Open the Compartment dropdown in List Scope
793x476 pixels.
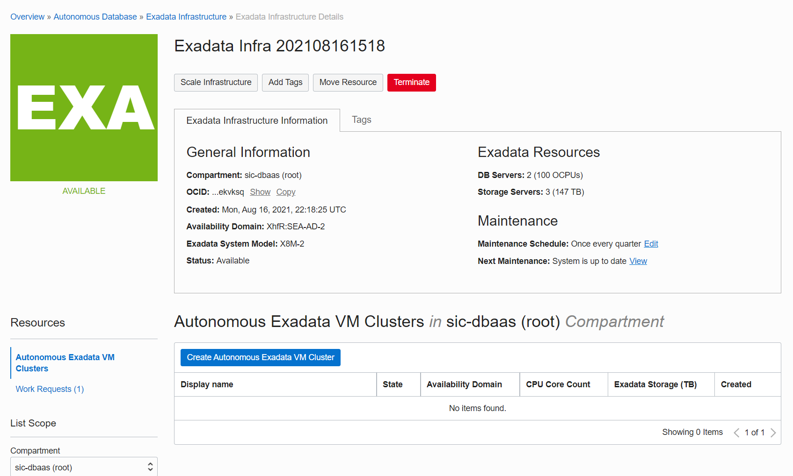click(84, 467)
